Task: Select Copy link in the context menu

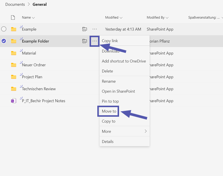Action: pos(110,41)
